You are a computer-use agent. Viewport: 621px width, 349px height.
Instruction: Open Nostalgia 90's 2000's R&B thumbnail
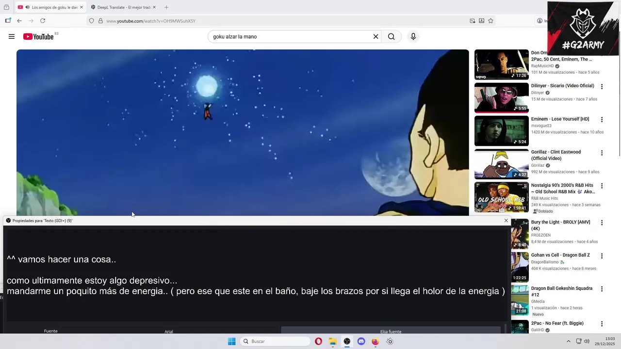[501, 197]
